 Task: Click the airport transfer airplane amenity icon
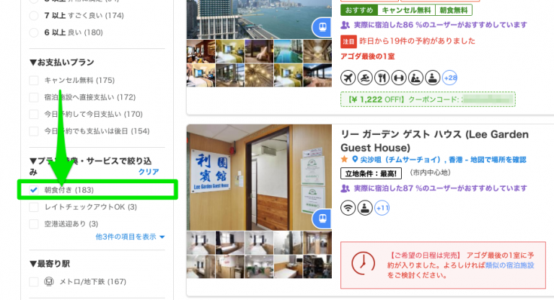348,78
